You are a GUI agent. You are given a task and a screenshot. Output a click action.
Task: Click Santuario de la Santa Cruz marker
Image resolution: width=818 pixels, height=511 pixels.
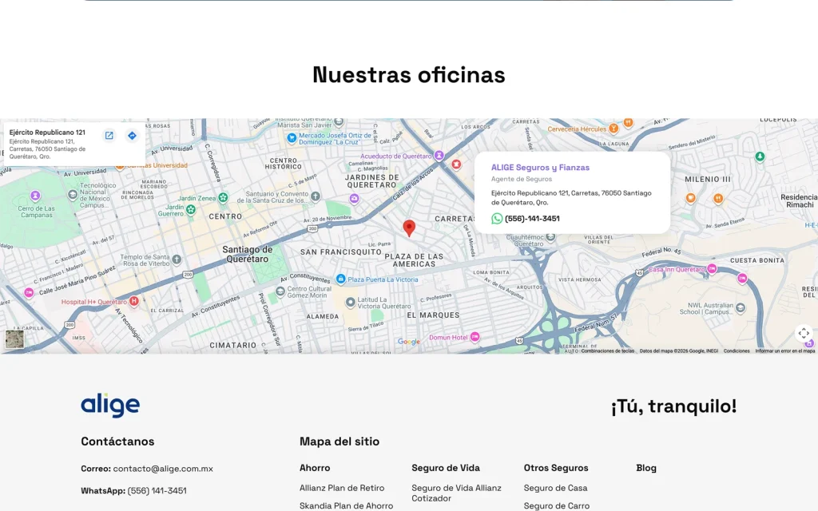(316, 196)
